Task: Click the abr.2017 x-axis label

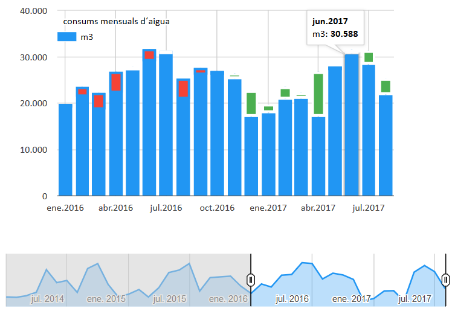Action: [318, 208]
